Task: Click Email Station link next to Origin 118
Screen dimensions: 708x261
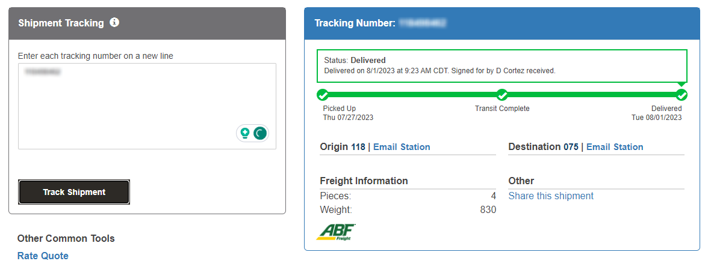Action: (x=402, y=147)
